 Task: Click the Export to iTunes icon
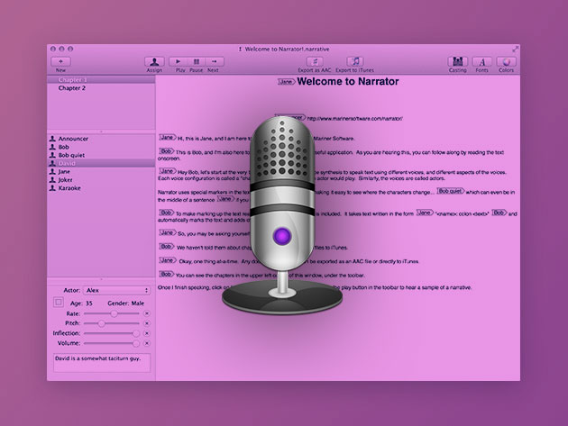[x=355, y=61]
